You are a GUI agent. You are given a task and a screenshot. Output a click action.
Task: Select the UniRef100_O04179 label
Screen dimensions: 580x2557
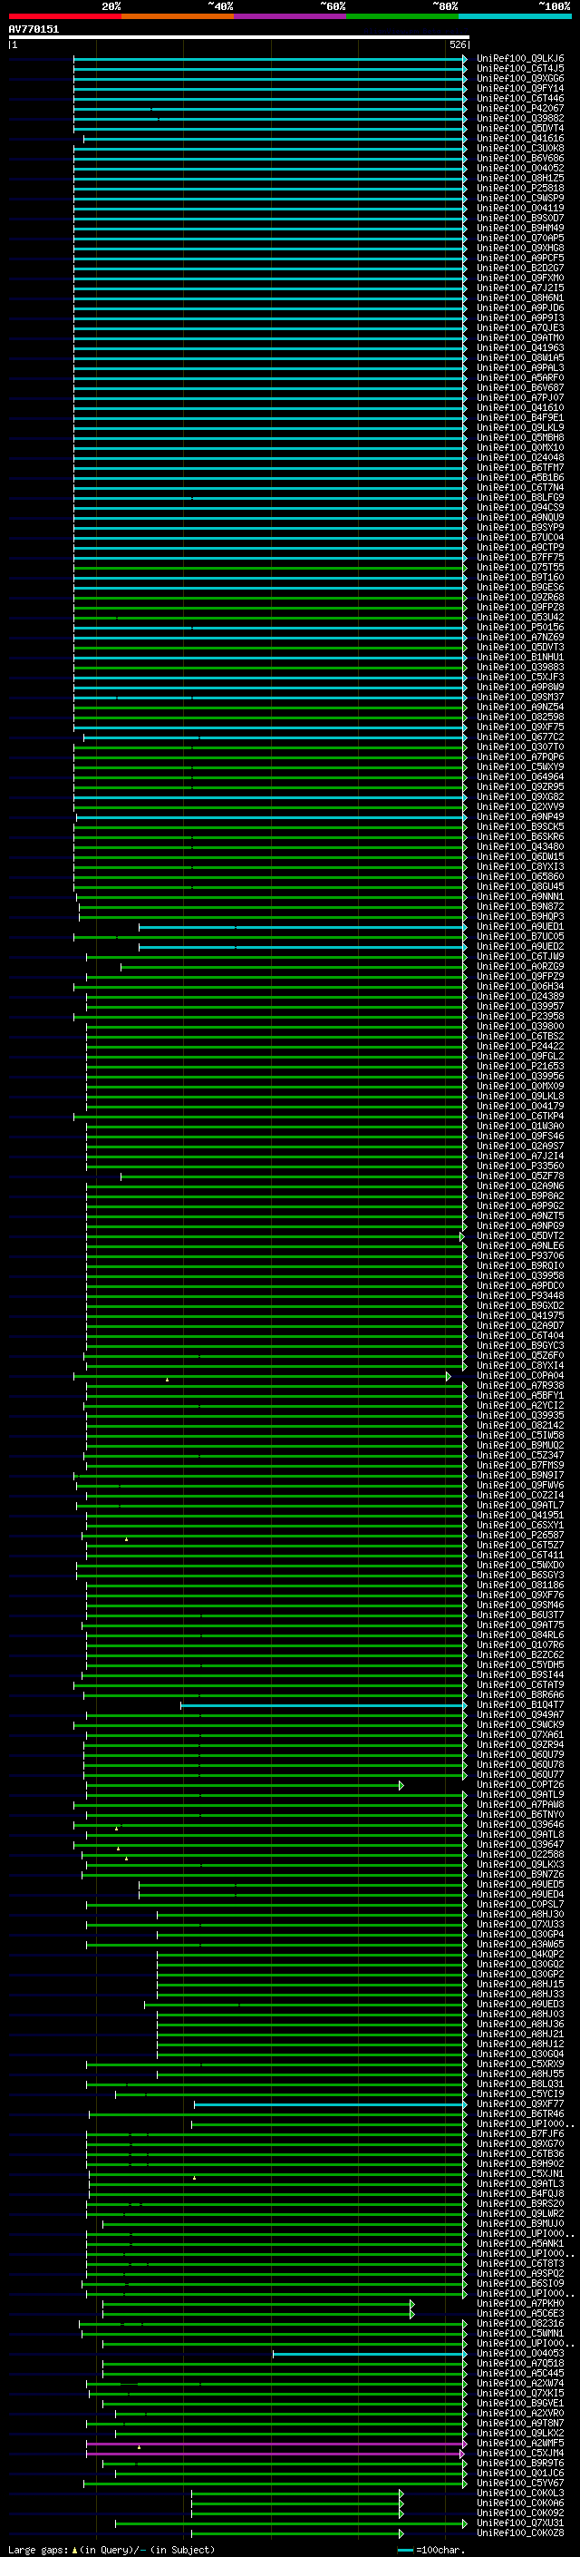click(520, 1107)
